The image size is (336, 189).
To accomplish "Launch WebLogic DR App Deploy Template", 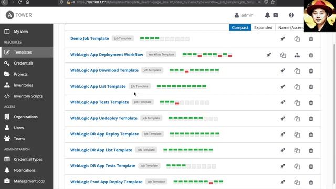I will [x=283, y=134].
